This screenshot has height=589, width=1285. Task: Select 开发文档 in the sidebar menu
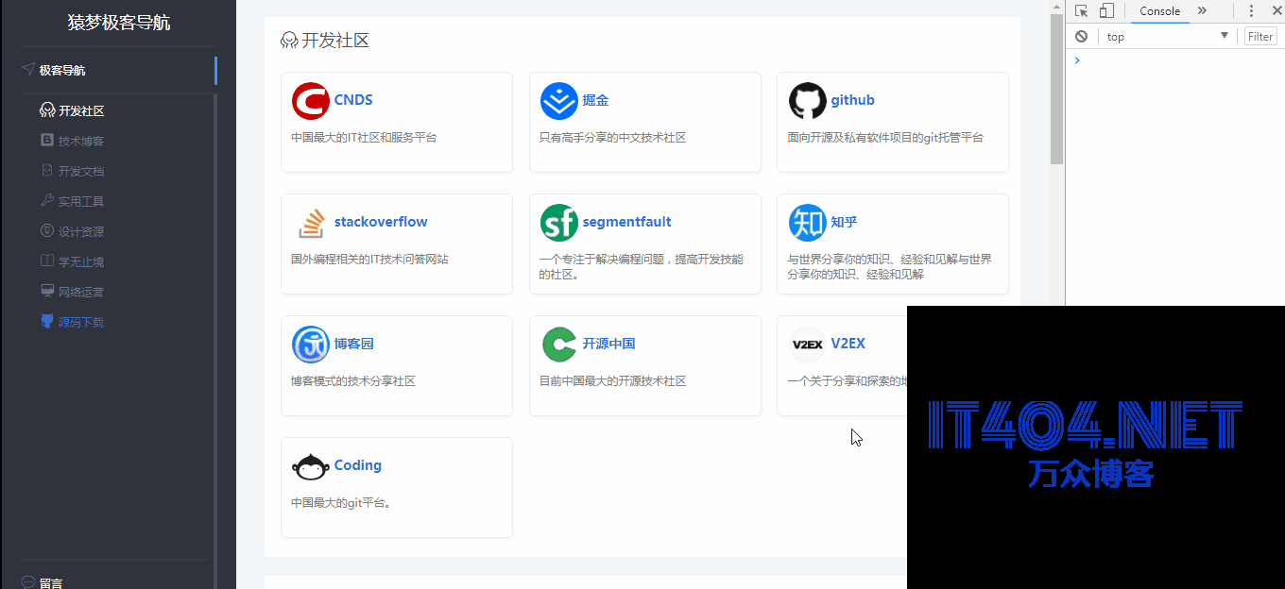click(81, 171)
